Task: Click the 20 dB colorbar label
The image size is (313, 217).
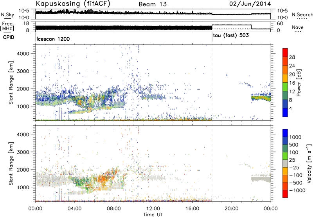Action: click(292, 74)
